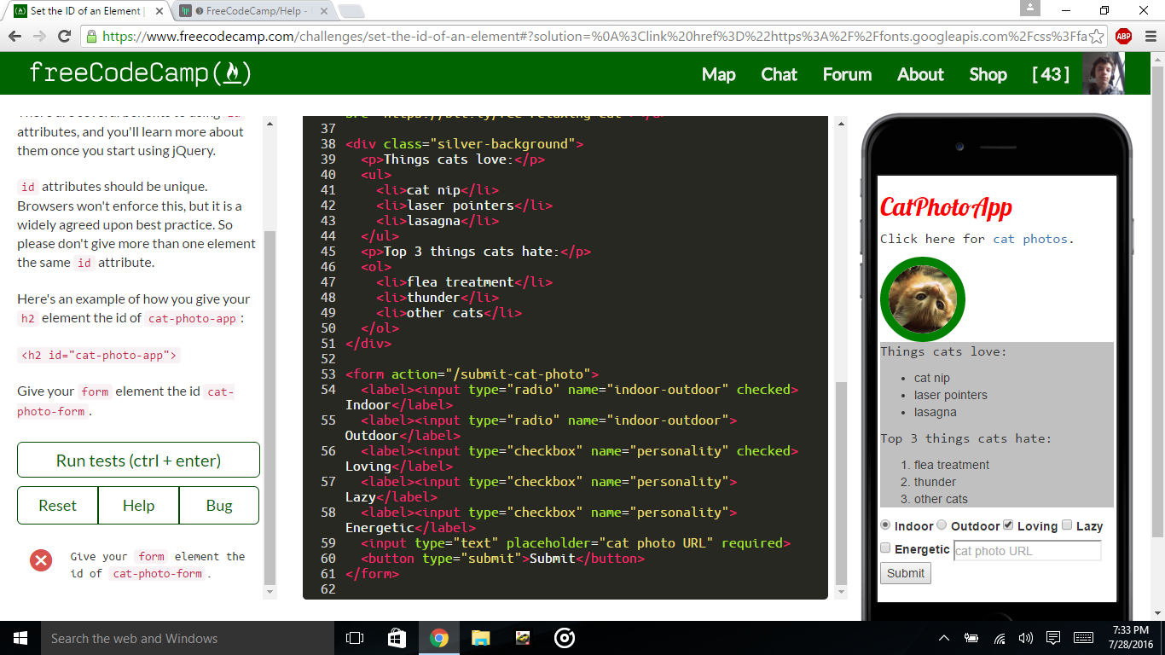Tick the Lazy checkbox

point(1067,525)
